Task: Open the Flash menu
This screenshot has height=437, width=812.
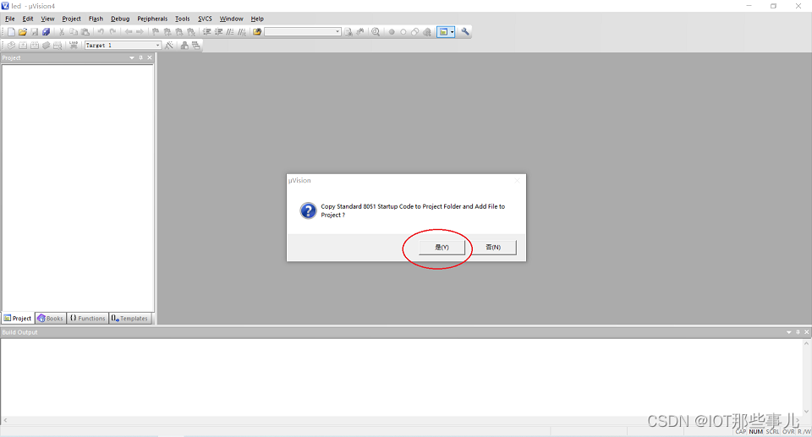Action: pos(96,19)
